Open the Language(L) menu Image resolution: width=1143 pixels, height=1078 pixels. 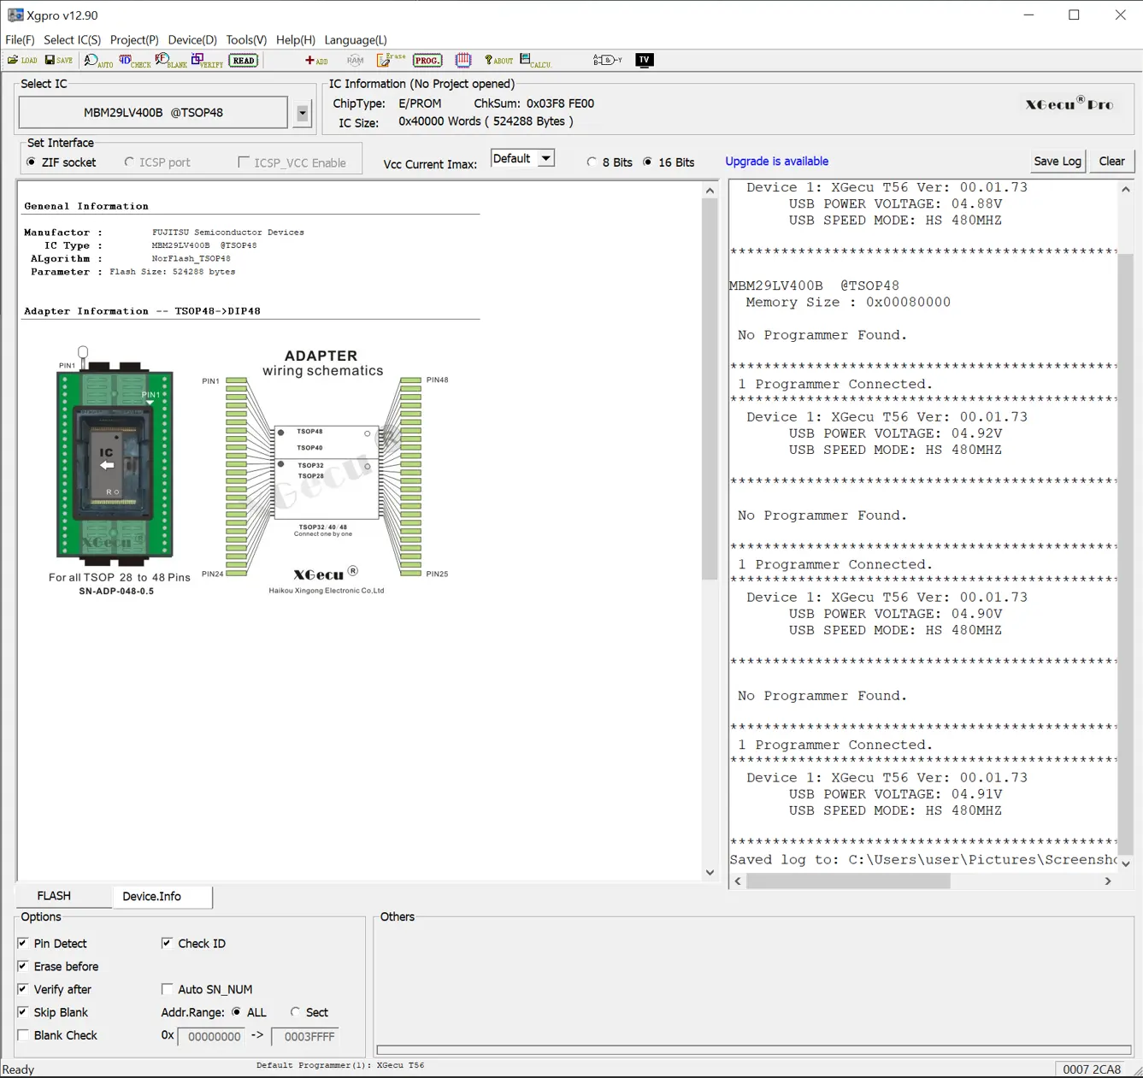(356, 40)
